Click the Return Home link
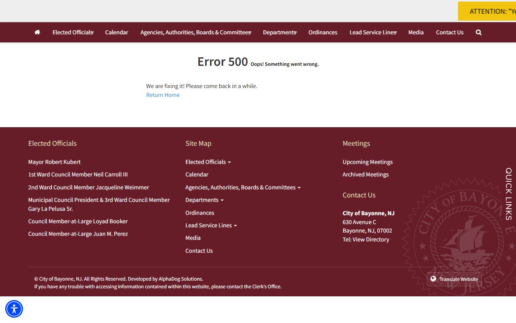Image resolution: width=516 pixels, height=323 pixels. [163, 95]
